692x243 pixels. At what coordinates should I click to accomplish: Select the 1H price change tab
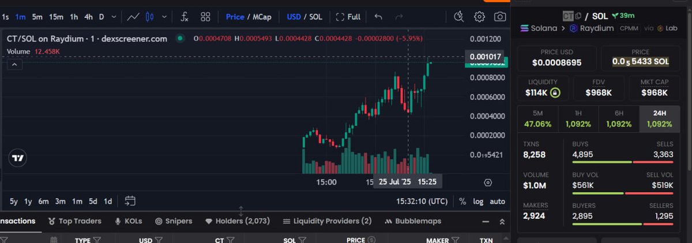(x=578, y=119)
